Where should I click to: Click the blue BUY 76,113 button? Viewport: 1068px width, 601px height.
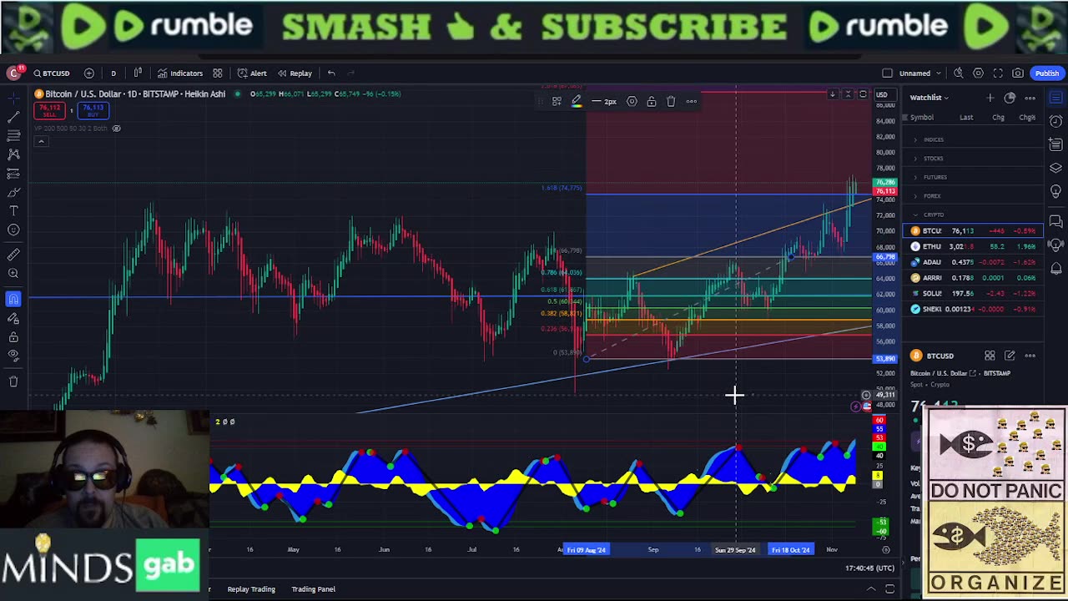pos(93,110)
